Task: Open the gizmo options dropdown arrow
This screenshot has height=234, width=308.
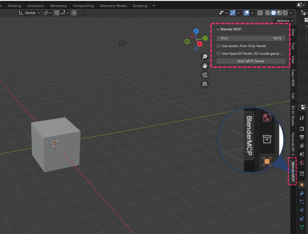Action: 239,13
